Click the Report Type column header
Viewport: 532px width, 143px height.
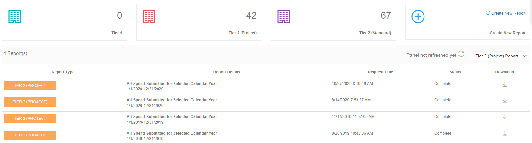click(x=63, y=72)
